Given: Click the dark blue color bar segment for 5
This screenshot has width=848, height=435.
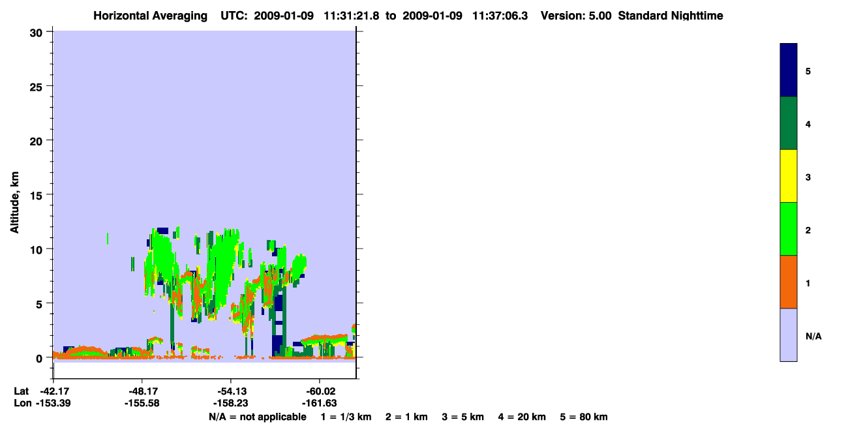Looking at the screenshot, I should (788, 70).
